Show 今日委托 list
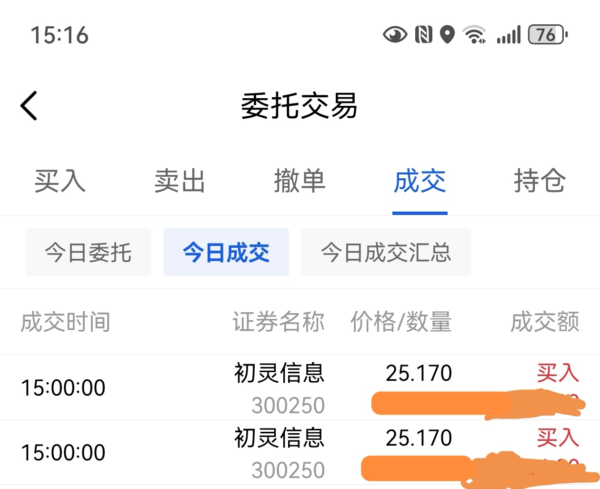The width and height of the screenshot is (600, 489). click(88, 252)
